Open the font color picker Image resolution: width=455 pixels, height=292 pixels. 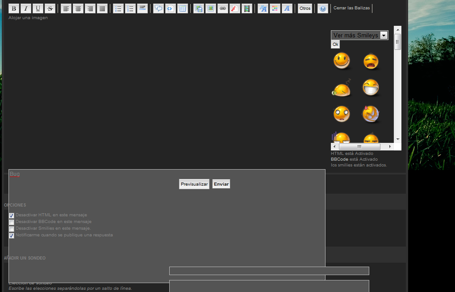pyautogui.click(x=275, y=8)
